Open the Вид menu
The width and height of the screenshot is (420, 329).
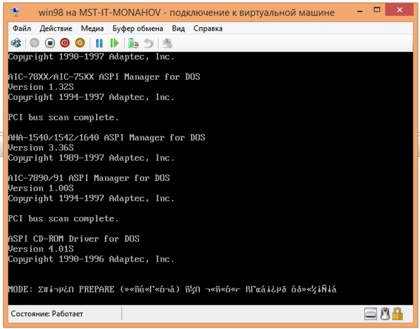pos(178,29)
